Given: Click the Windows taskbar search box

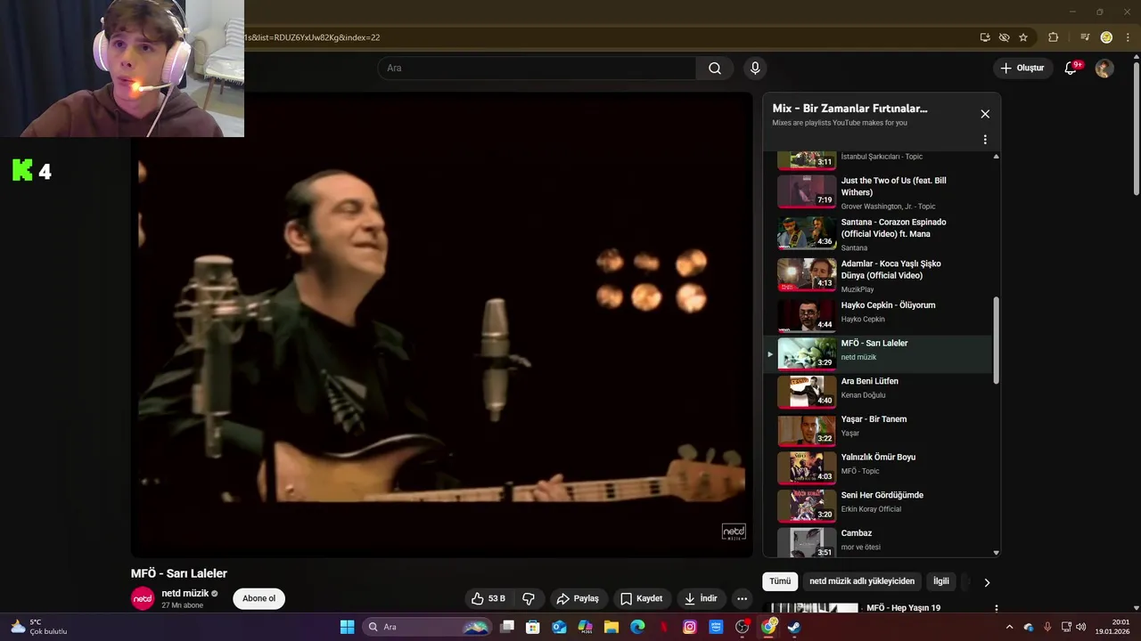Looking at the screenshot, I should [427, 627].
